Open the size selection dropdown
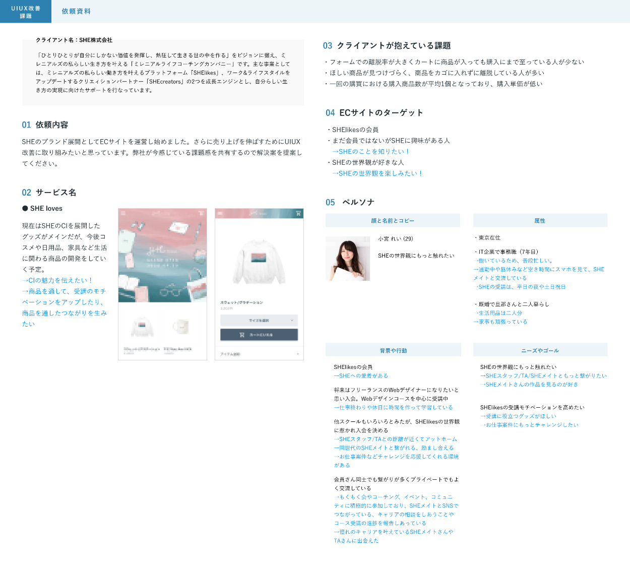This screenshot has height=564, width=630. pos(259,321)
